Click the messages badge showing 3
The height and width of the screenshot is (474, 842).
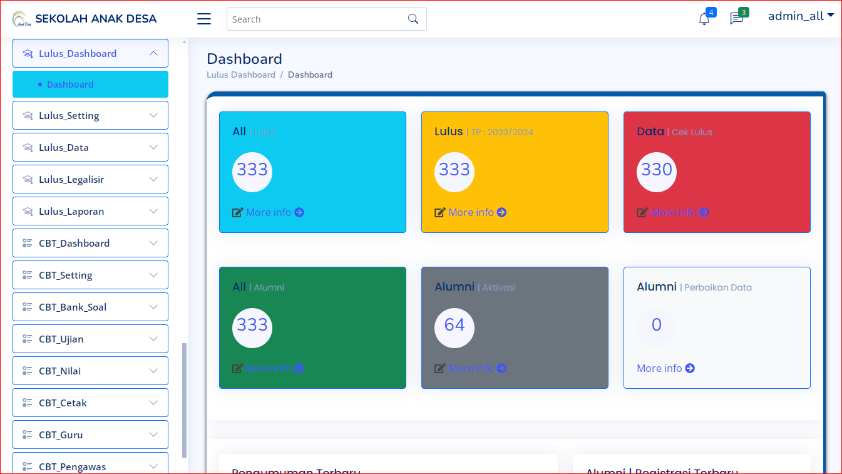743,12
